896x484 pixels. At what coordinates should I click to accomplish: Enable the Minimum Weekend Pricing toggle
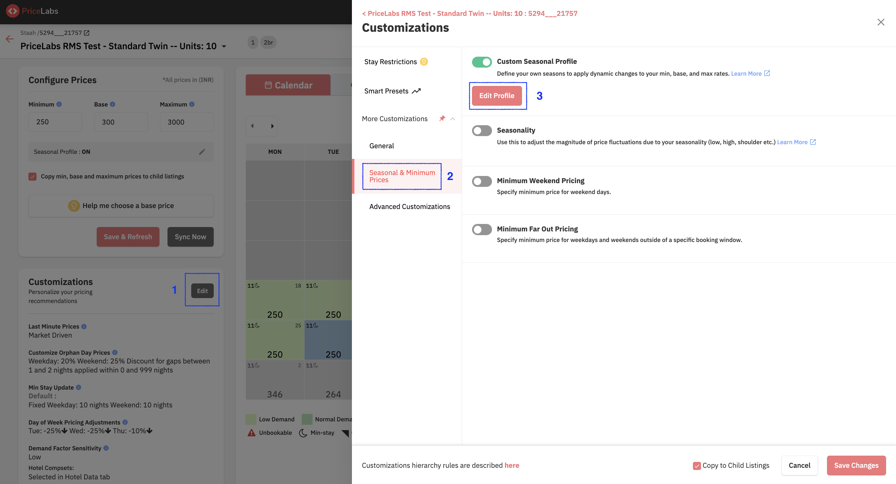pos(482,181)
